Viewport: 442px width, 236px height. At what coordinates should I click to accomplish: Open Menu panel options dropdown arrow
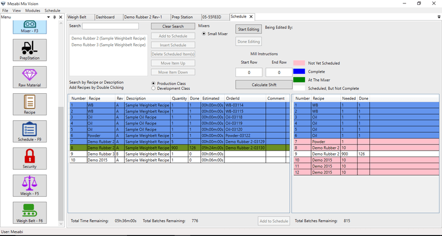[49, 17]
